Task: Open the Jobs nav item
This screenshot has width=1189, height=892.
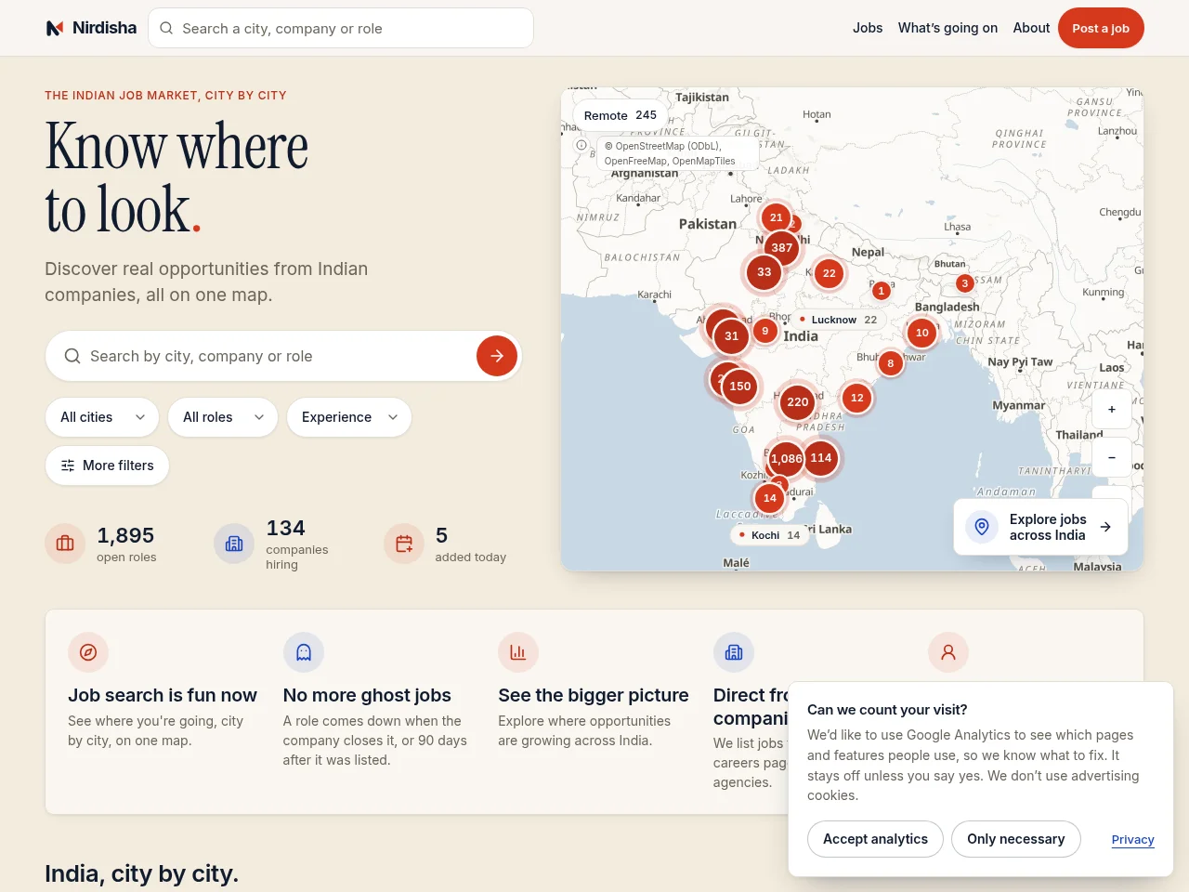Action: point(868,28)
